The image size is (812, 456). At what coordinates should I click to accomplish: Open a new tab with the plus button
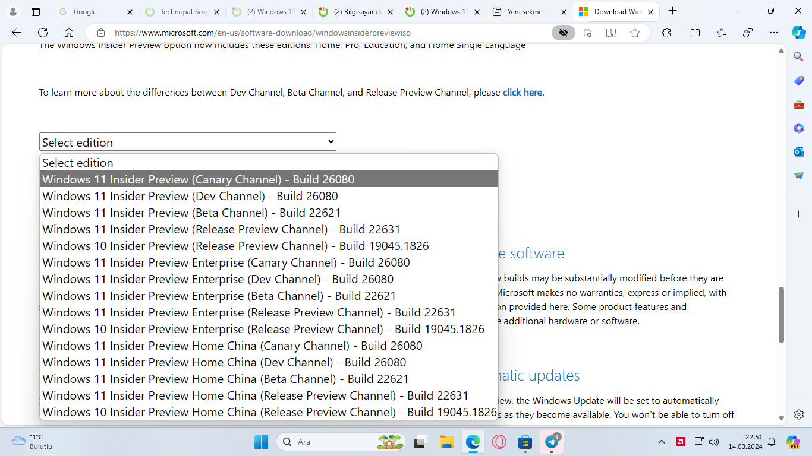coord(672,11)
